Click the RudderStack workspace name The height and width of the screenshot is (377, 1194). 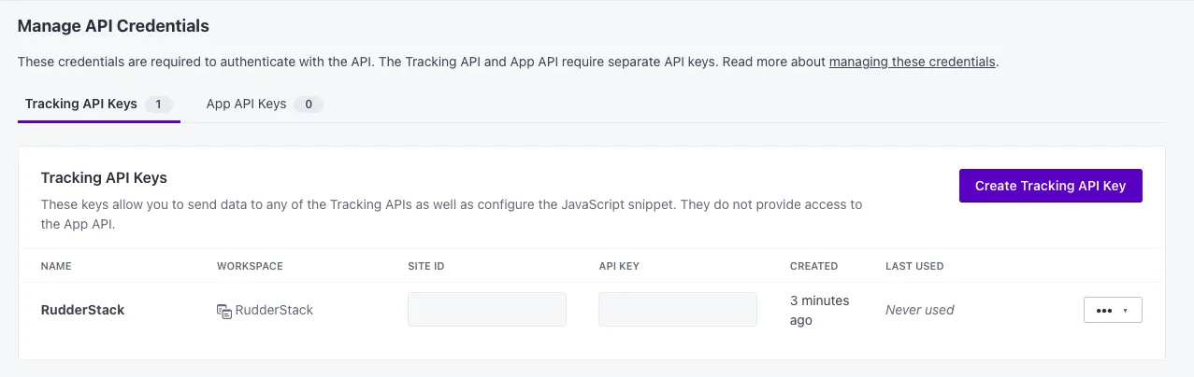tap(274, 310)
